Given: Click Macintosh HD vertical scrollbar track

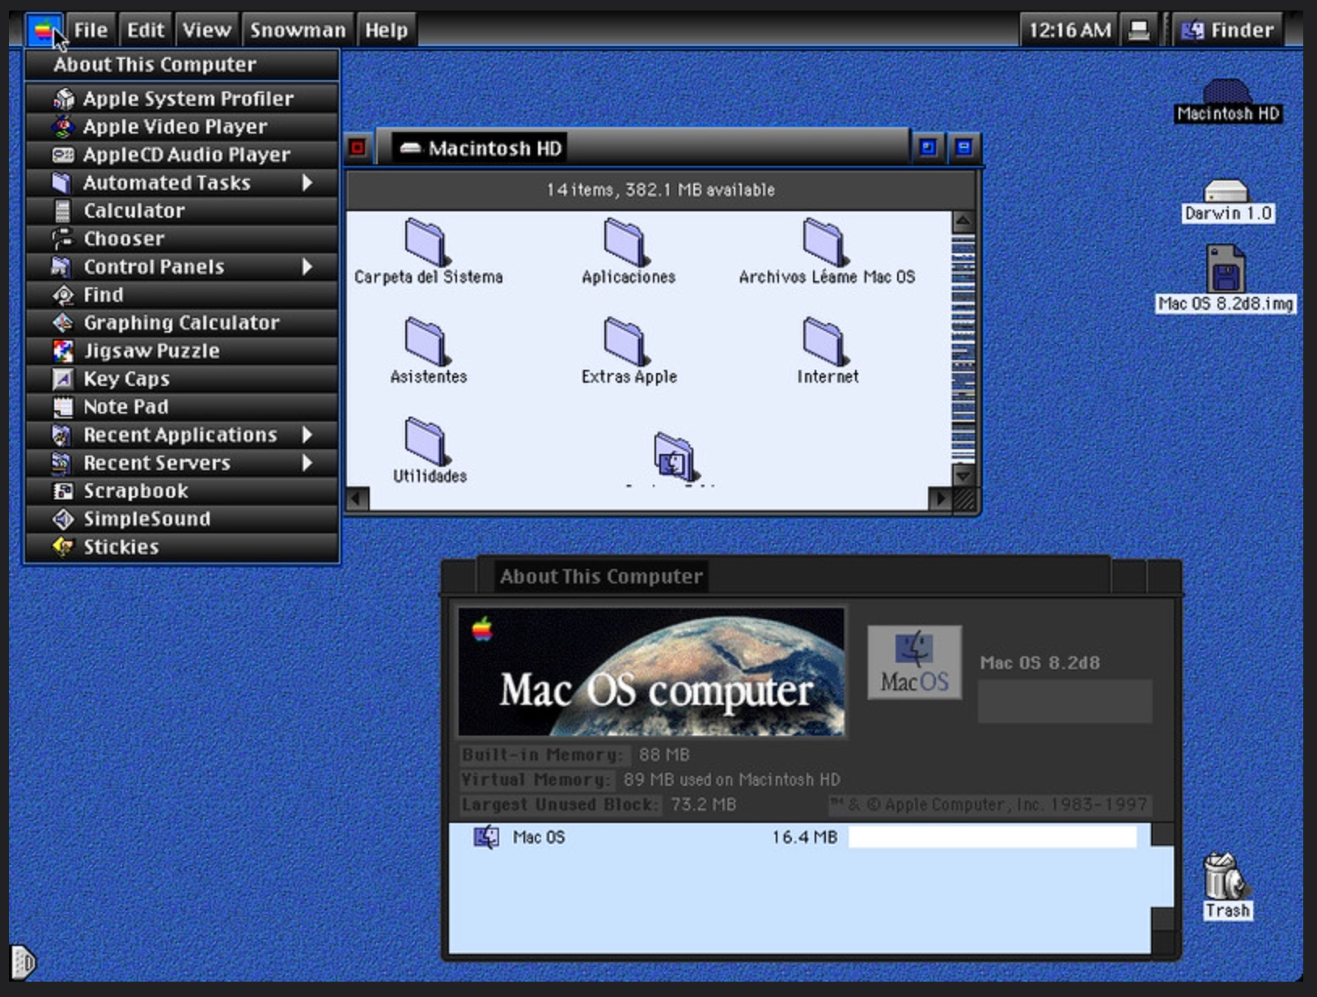Looking at the screenshot, I should click(x=963, y=348).
